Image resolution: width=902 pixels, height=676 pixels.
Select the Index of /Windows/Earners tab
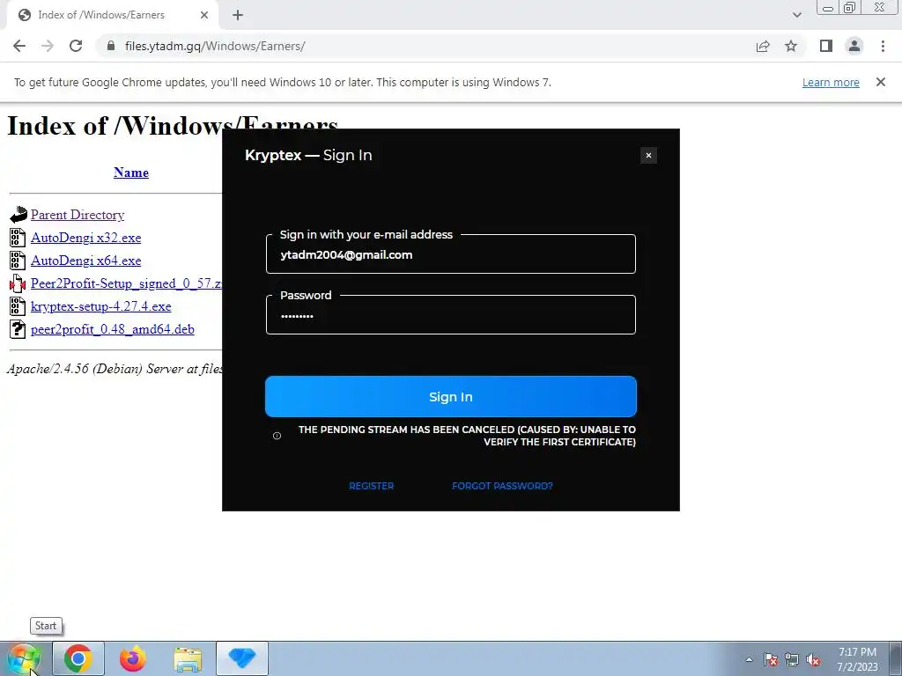click(x=112, y=15)
